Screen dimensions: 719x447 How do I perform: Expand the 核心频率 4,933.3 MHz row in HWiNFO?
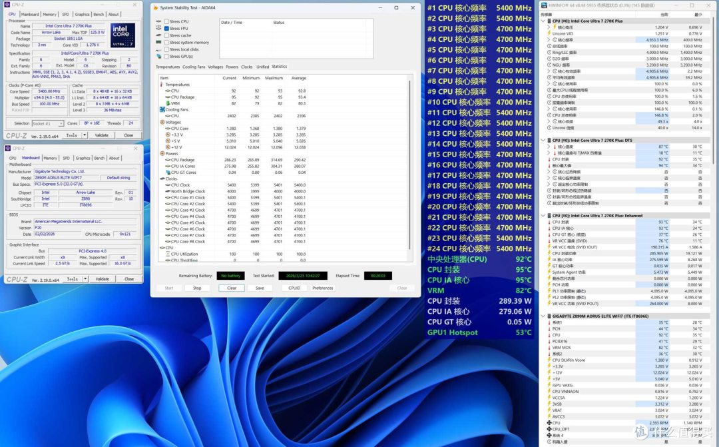[x=549, y=40]
